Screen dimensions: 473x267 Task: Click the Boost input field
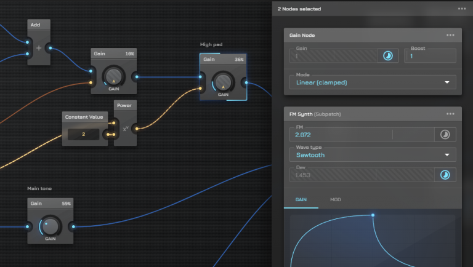coord(430,56)
